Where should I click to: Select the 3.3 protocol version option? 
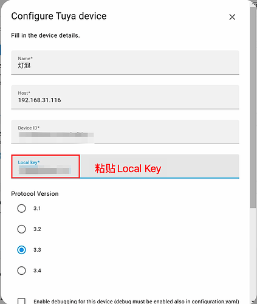click(21, 250)
